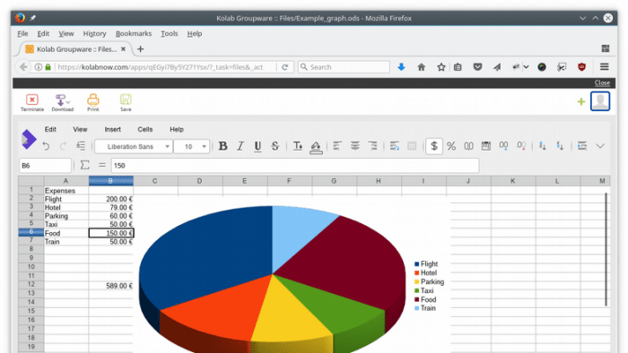Open the Firefox hamburger menu
This screenshot has height=353, width=628.
605,67
